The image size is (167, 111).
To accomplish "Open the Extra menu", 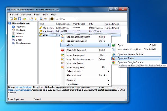I will click(45, 14).
